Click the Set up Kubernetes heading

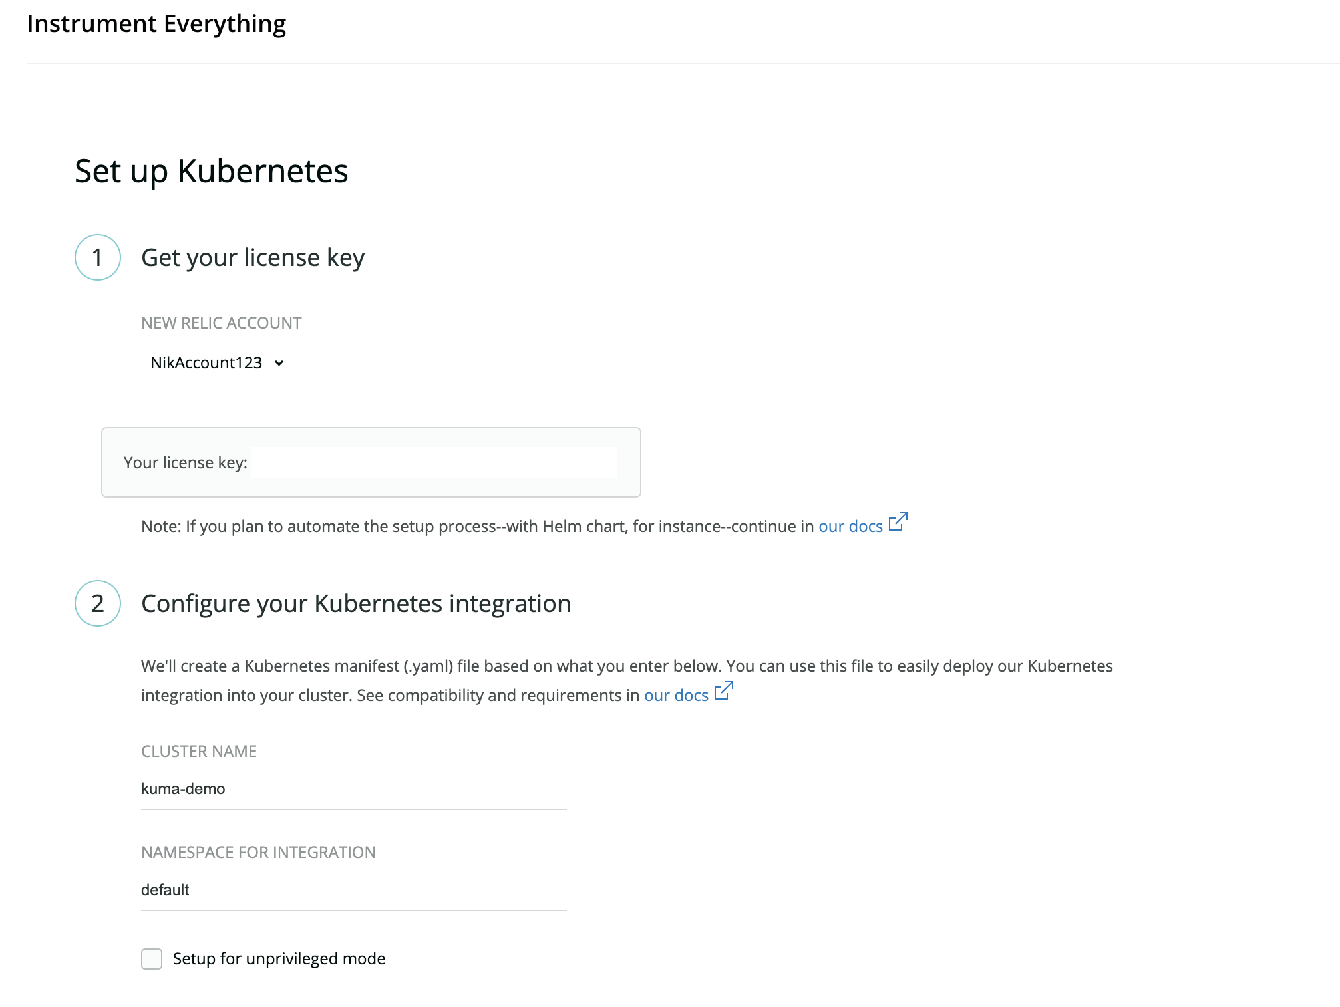tap(212, 172)
